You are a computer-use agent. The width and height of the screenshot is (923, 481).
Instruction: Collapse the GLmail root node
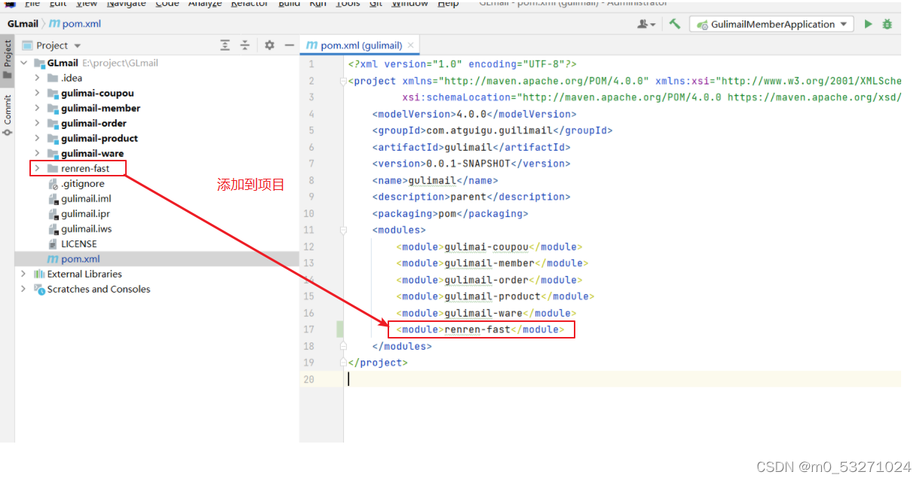(x=24, y=63)
